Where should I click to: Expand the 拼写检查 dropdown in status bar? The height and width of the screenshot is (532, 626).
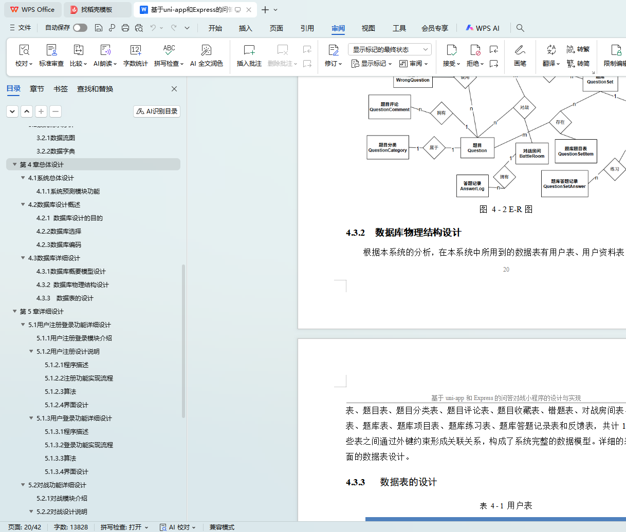pos(146,527)
